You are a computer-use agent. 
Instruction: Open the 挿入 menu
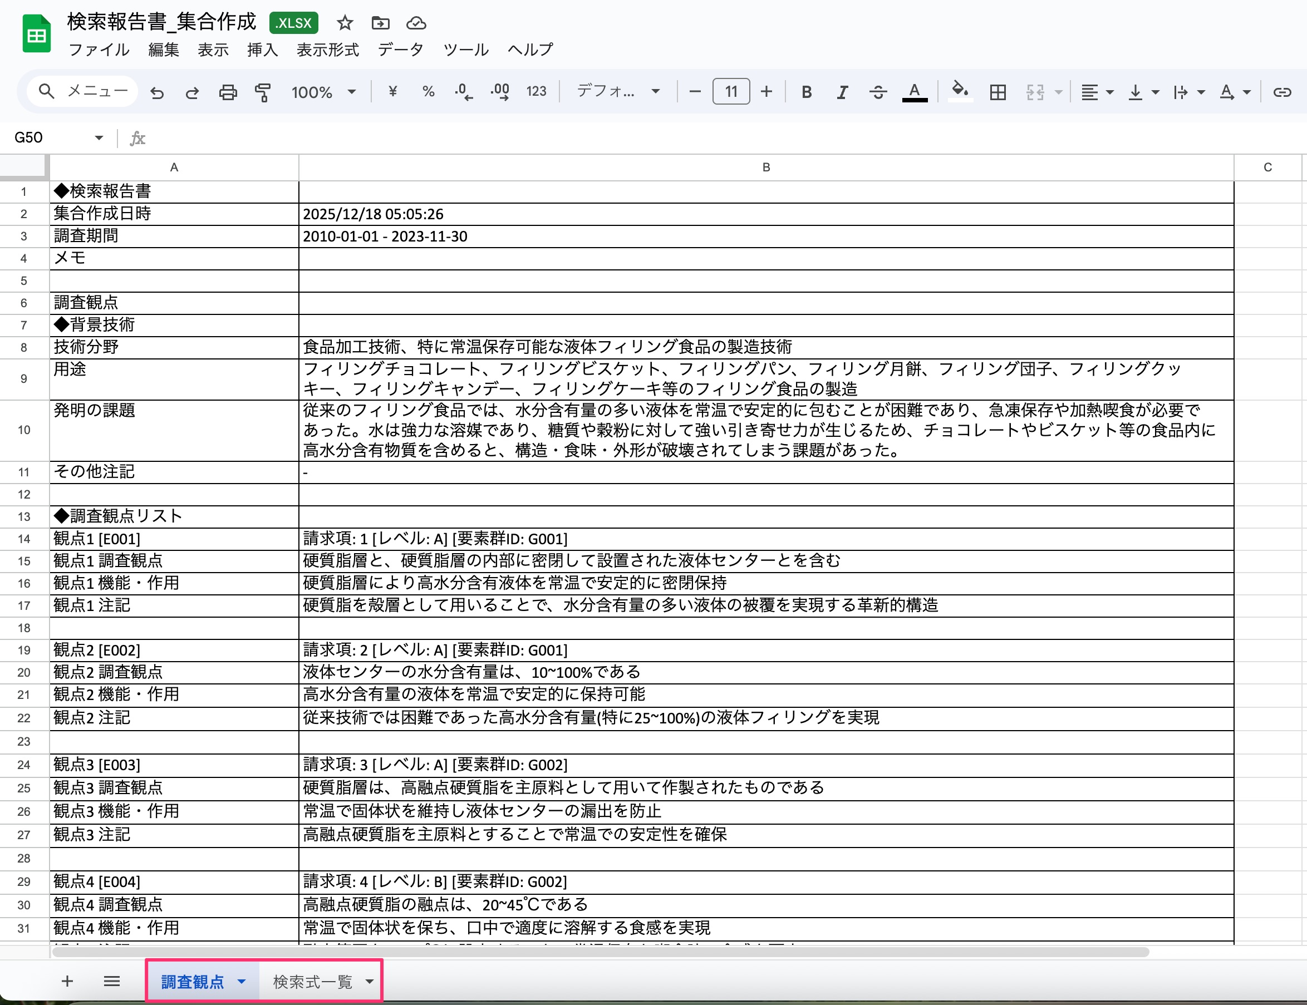click(263, 50)
